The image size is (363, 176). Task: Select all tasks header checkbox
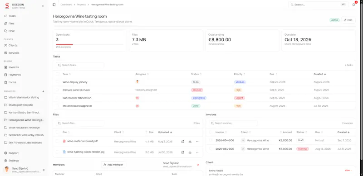(x=58, y=74)
